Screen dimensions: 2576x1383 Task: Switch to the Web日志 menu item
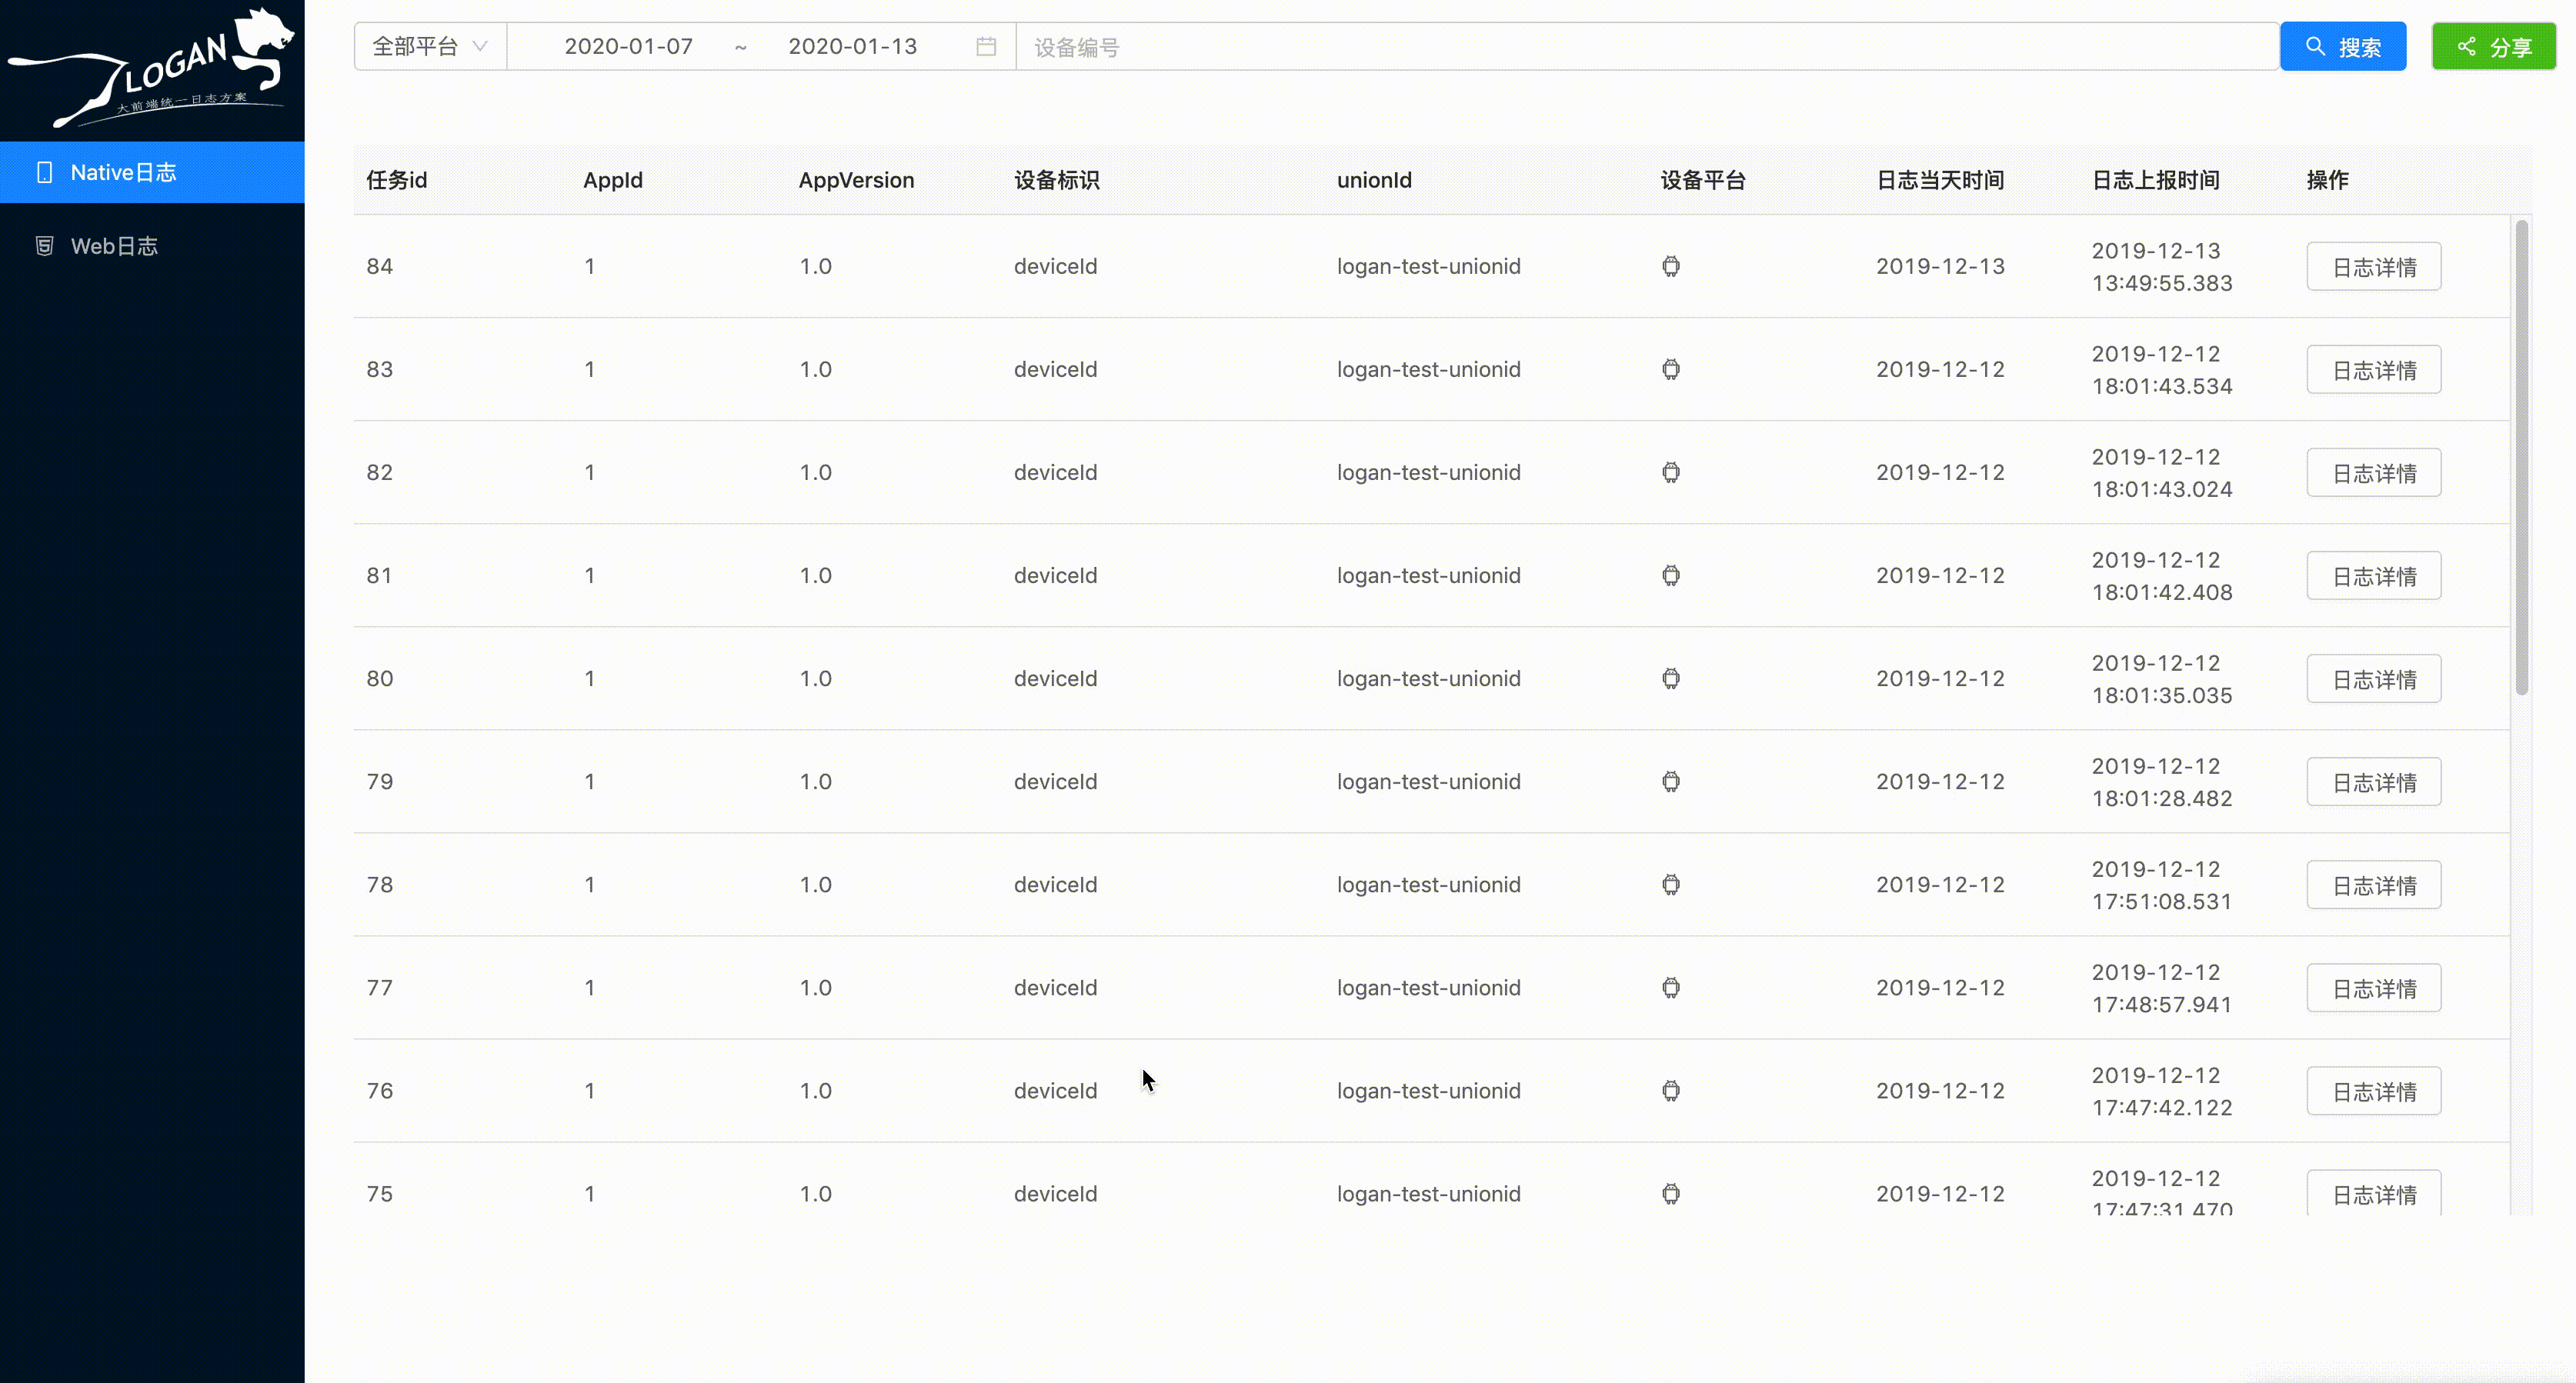(114, 246)
